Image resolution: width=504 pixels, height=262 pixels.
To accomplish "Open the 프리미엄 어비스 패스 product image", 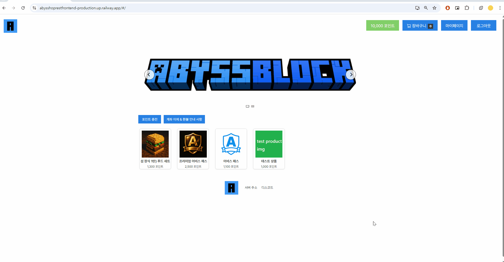I will 193,144.
